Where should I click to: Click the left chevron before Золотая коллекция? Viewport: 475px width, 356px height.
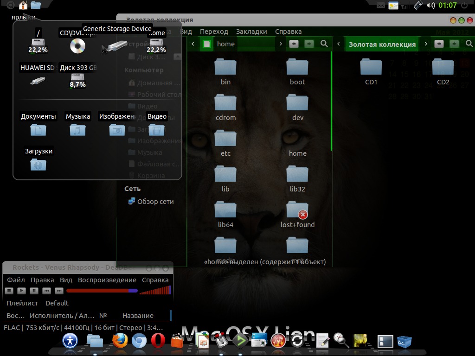coord(339,44)
